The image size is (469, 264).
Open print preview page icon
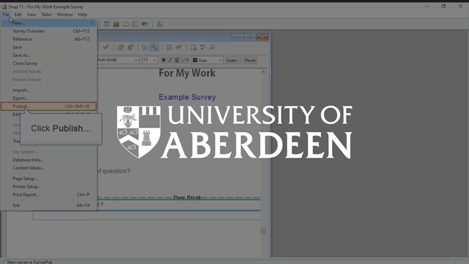(x=193, y=47)
